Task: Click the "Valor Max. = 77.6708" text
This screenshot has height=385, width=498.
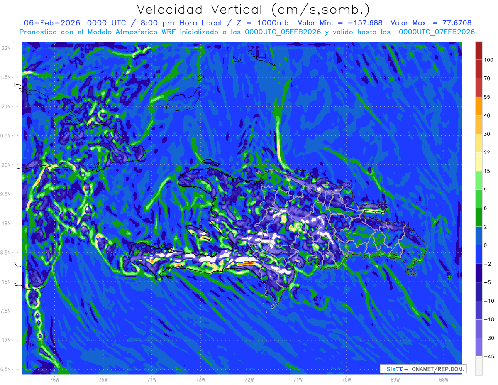Action: coord(431,23)
